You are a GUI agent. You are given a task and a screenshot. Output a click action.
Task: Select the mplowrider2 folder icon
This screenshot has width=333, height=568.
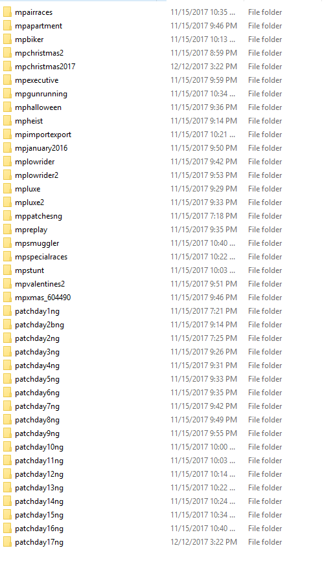pyautogui.click(x=7, y=175)
